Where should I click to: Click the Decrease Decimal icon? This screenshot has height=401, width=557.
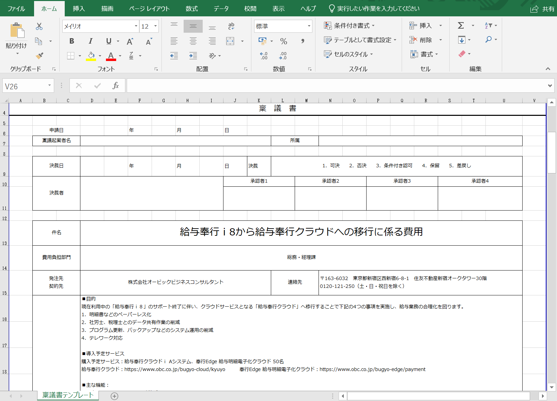(x=283, y=56)
